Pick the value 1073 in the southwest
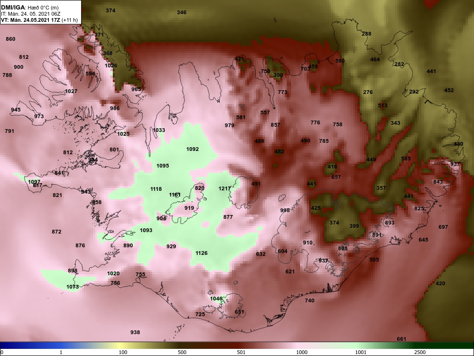This screenshot has height=356, width=474. coord(73,287)
